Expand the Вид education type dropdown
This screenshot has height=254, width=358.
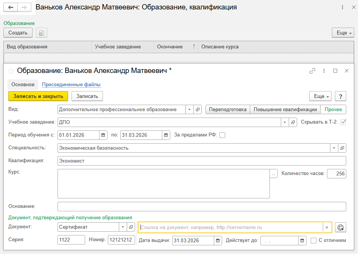tap(190, 110)
